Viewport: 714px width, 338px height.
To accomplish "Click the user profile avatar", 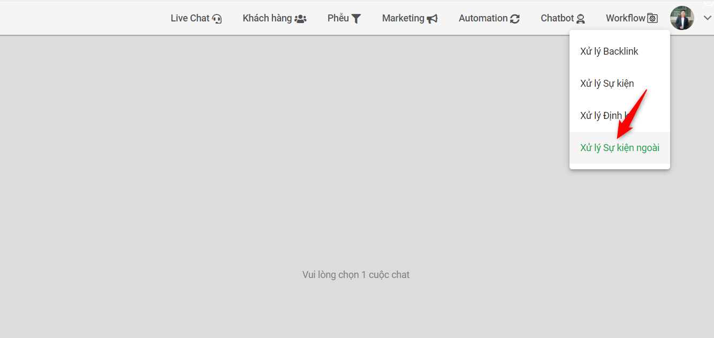I will coord(682,18).
